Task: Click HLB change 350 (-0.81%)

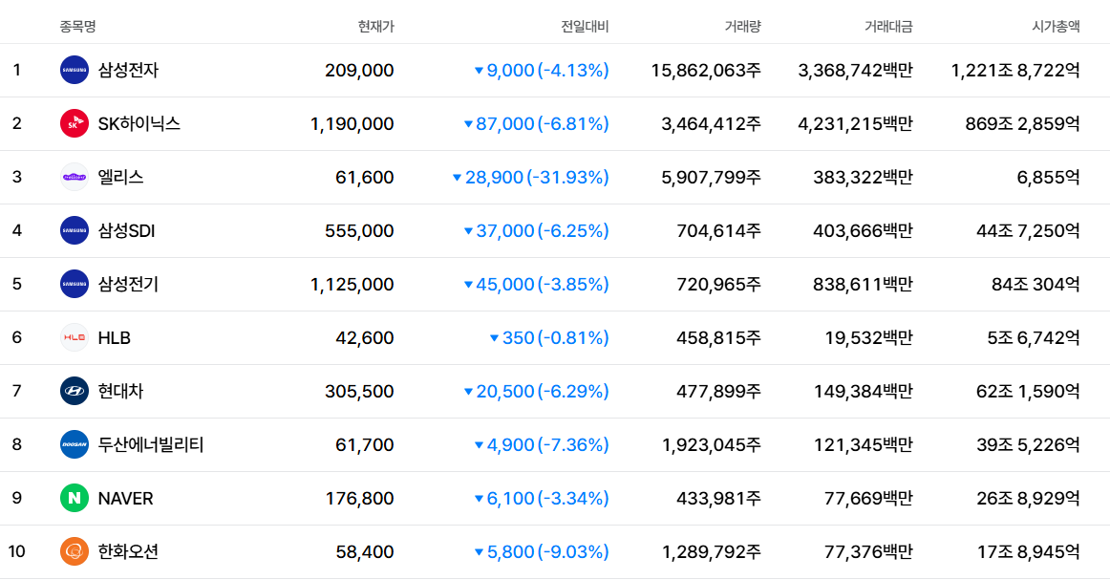Action: [549, 338]
